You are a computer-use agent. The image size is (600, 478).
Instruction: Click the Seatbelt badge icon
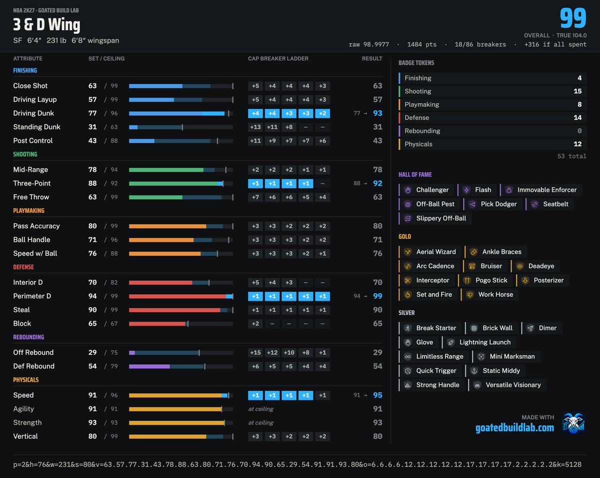point(534,204)
